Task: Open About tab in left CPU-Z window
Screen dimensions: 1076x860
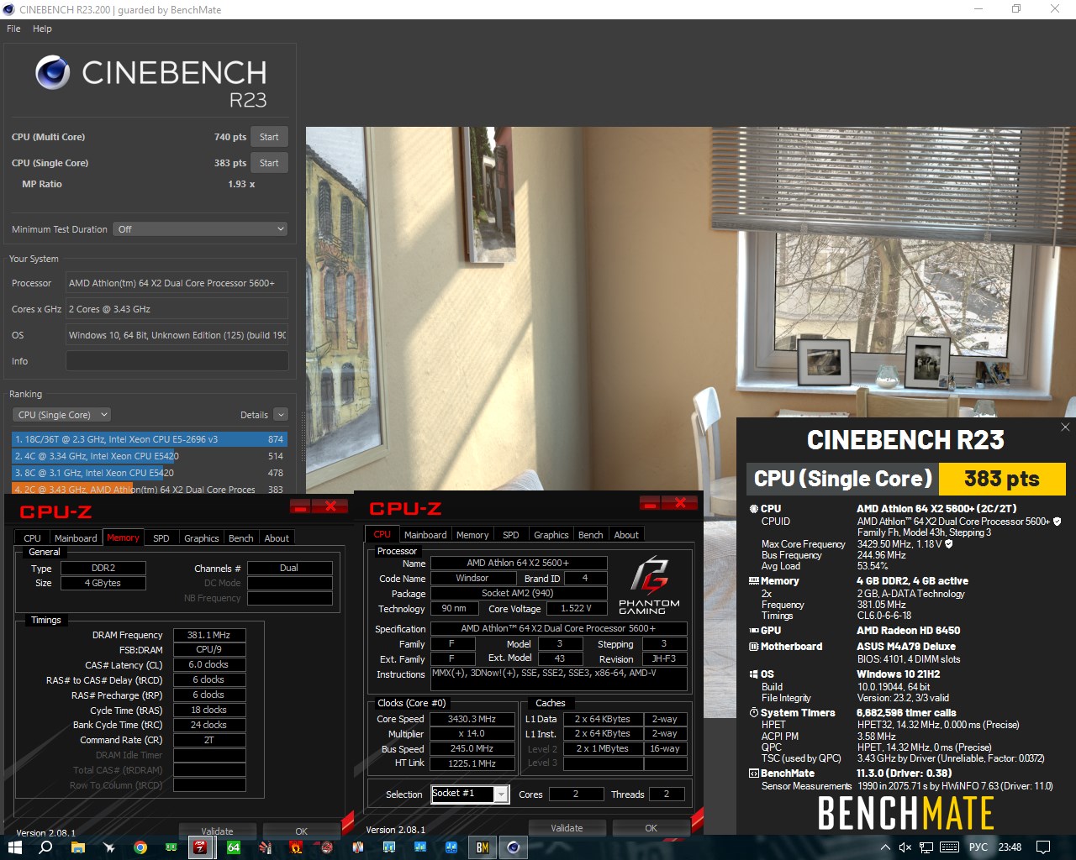Action: tap(277, 538)
